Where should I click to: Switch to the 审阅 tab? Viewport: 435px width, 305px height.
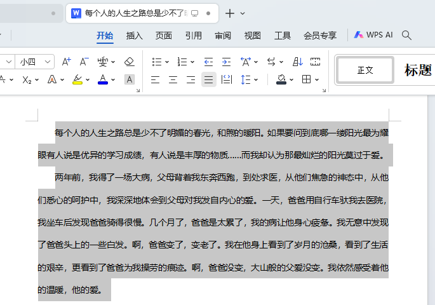tap(223, 36)
